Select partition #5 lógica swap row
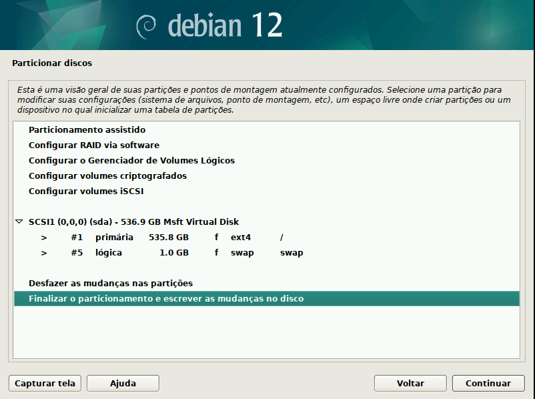 [x=266, y=253]
